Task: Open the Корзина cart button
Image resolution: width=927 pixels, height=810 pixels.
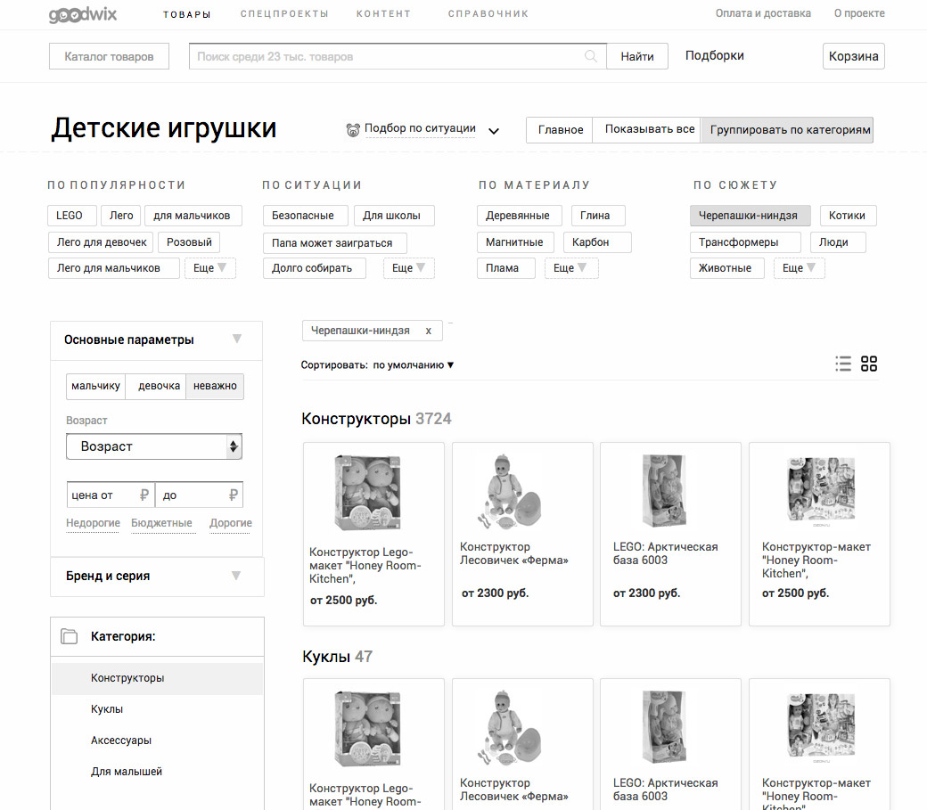Action: pyautogui.click(x=853, y=56)
